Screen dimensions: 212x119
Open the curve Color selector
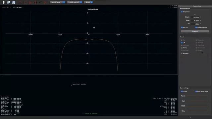197,111
